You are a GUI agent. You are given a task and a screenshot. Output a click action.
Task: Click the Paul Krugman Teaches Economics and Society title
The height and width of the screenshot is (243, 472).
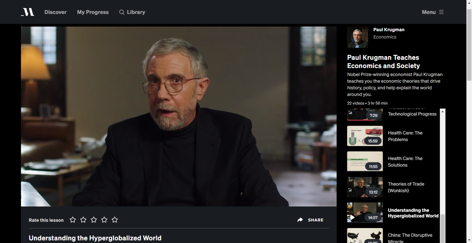pos(383,61)
